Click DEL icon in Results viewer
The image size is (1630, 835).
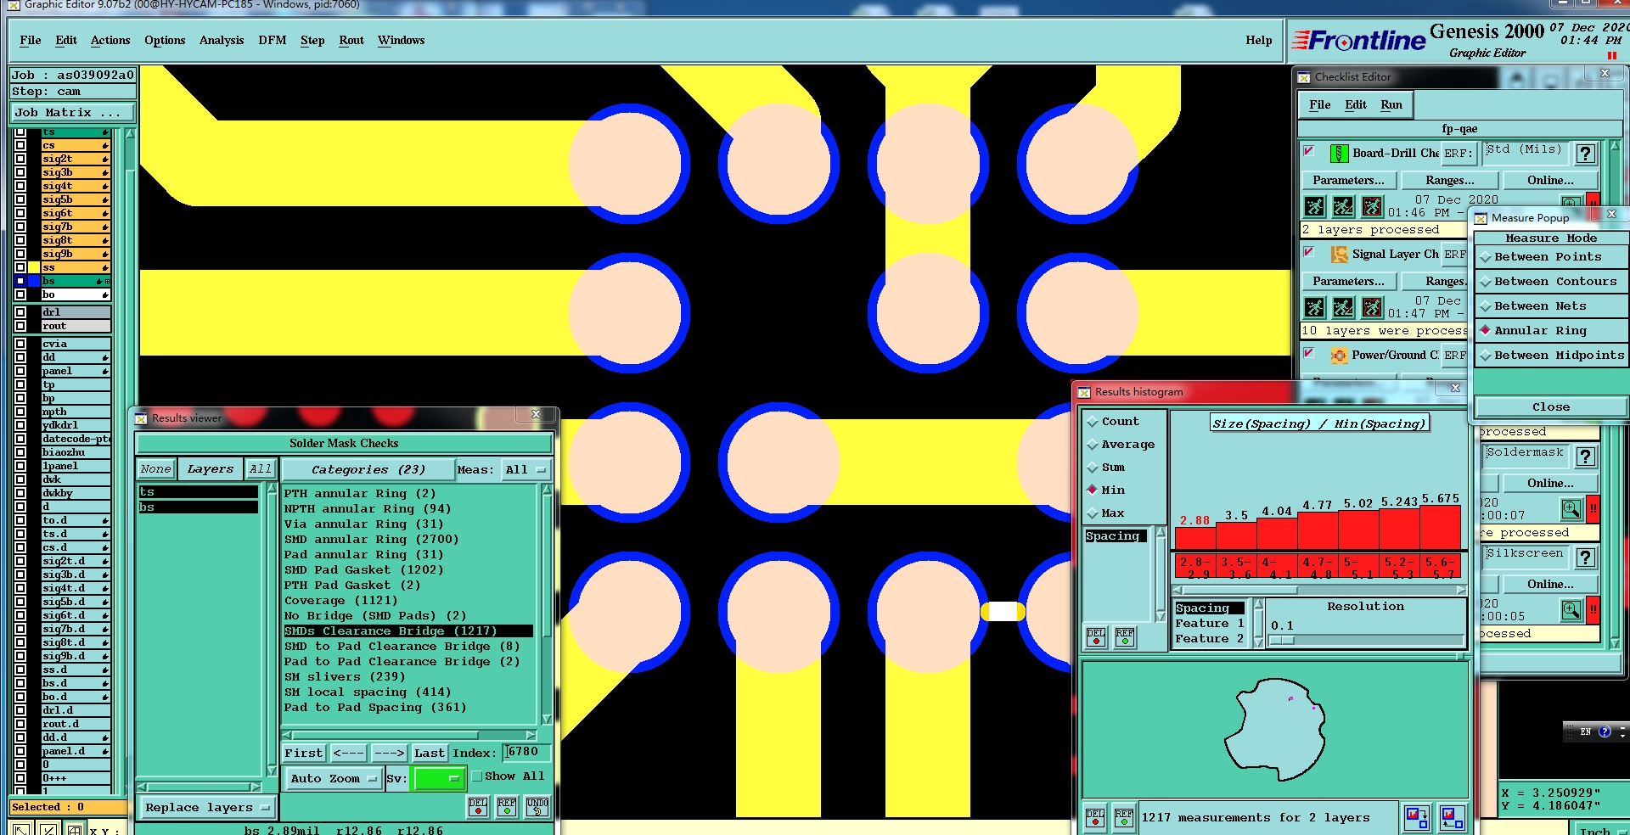[478, 807]
